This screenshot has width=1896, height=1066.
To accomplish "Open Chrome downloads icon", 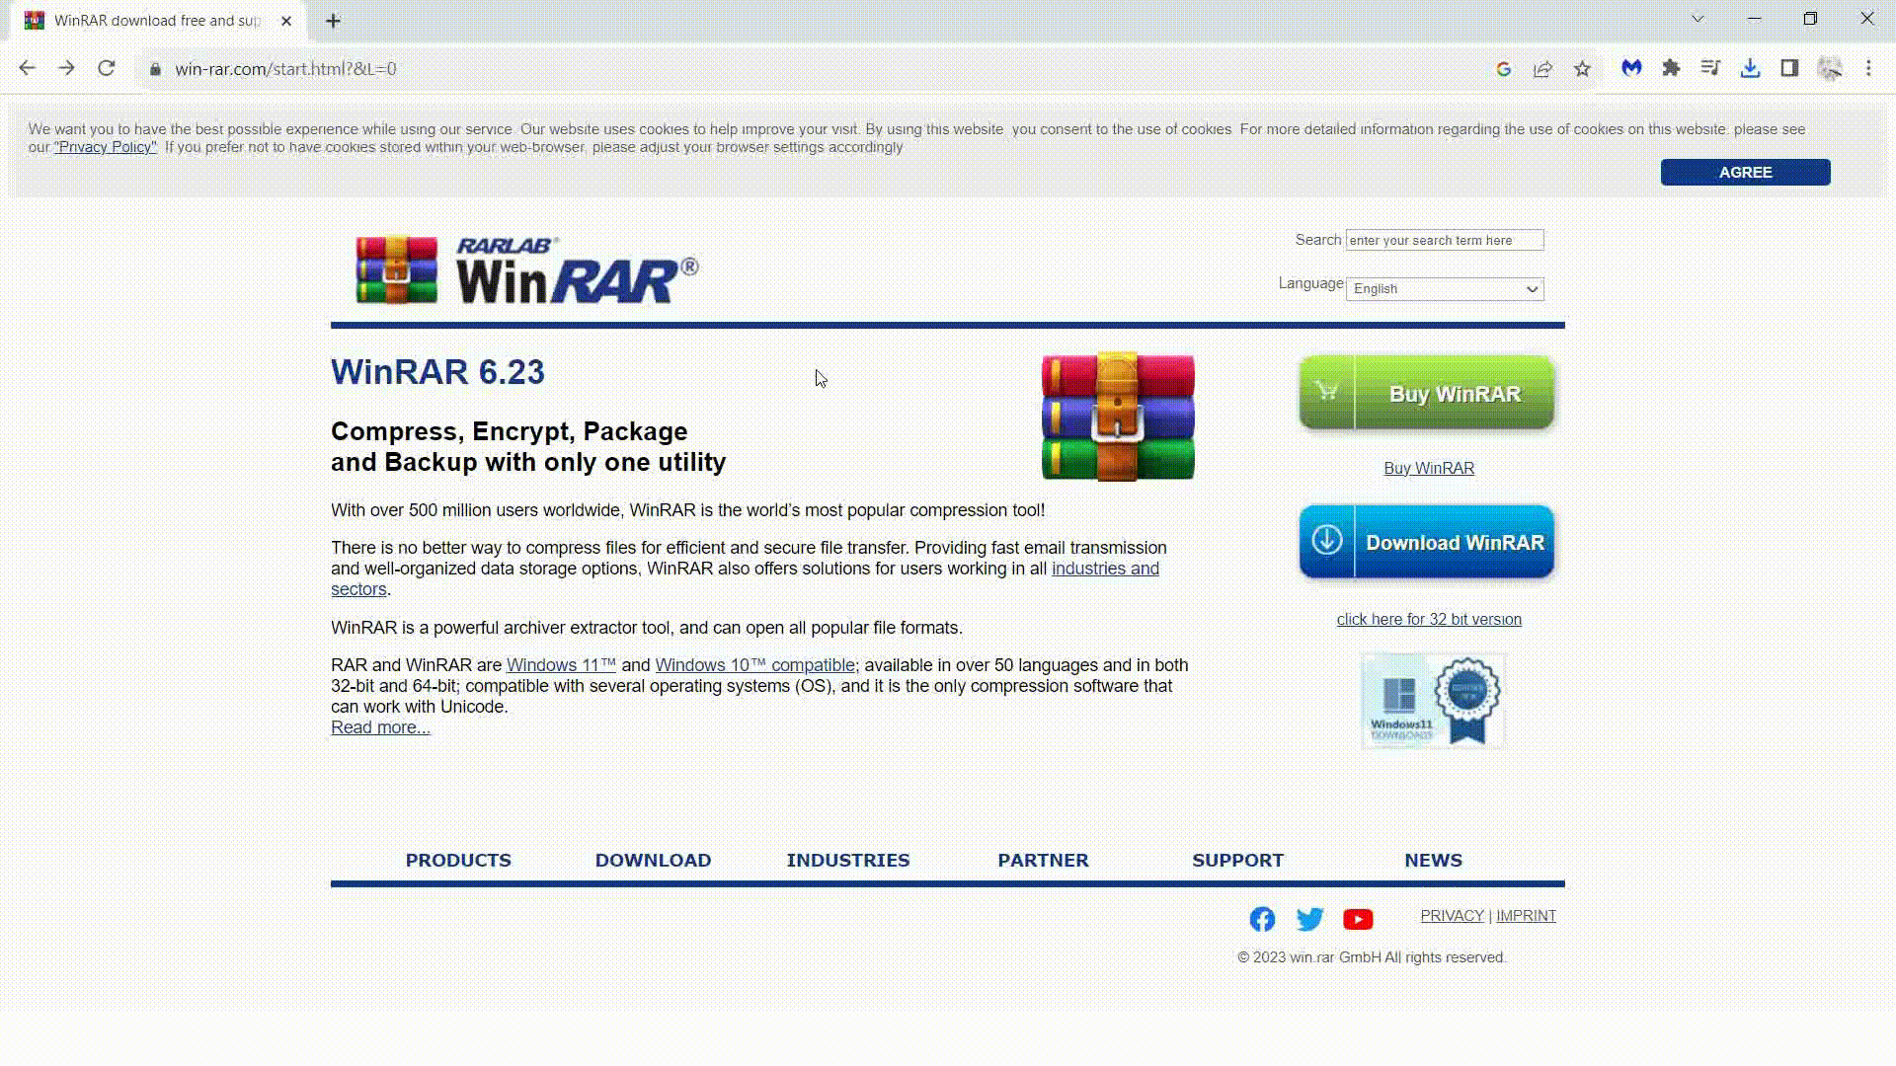I will coord(1750,68).
